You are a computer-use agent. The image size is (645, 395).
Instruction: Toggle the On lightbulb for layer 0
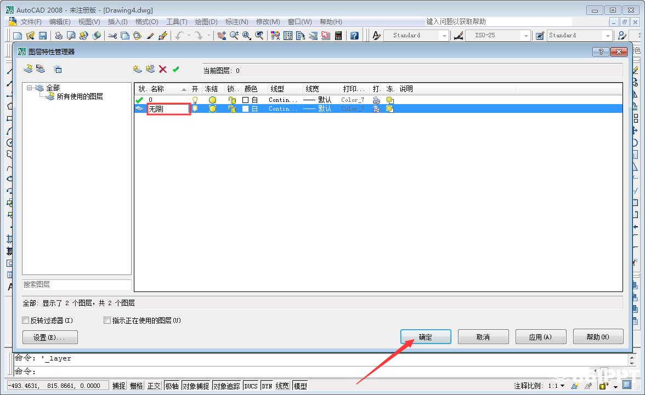click(x=195, y=100)
